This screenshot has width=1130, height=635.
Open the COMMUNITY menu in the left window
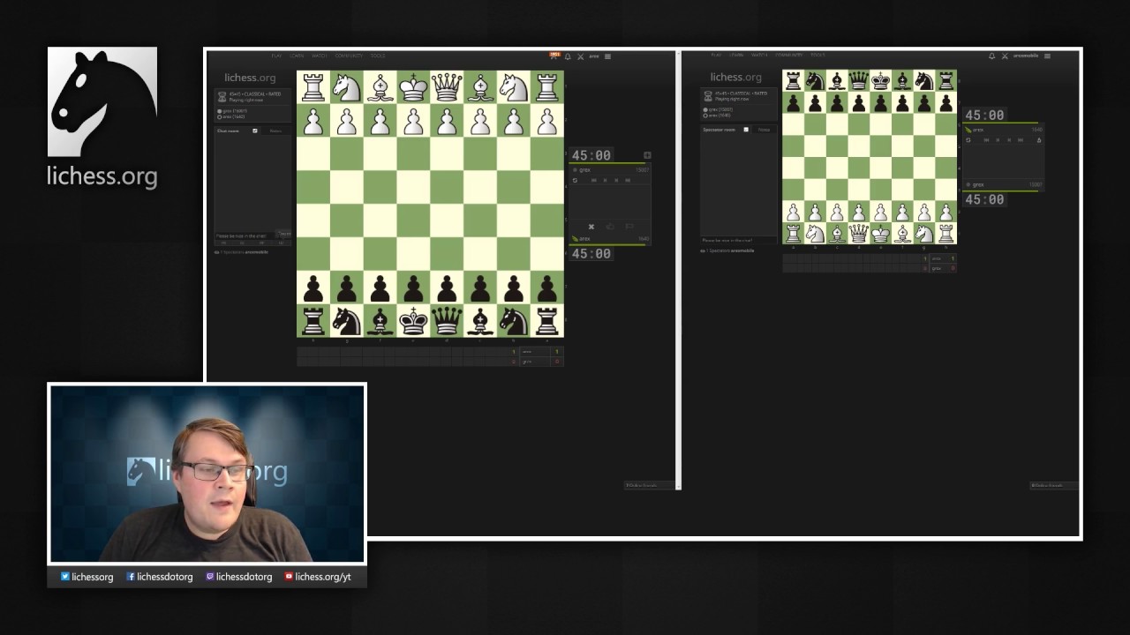pos(349,56)
